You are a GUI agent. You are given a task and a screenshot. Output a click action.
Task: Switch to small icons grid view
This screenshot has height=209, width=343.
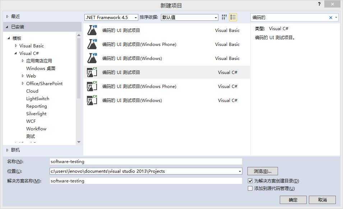pyautogui.click(x=224, y=17)
